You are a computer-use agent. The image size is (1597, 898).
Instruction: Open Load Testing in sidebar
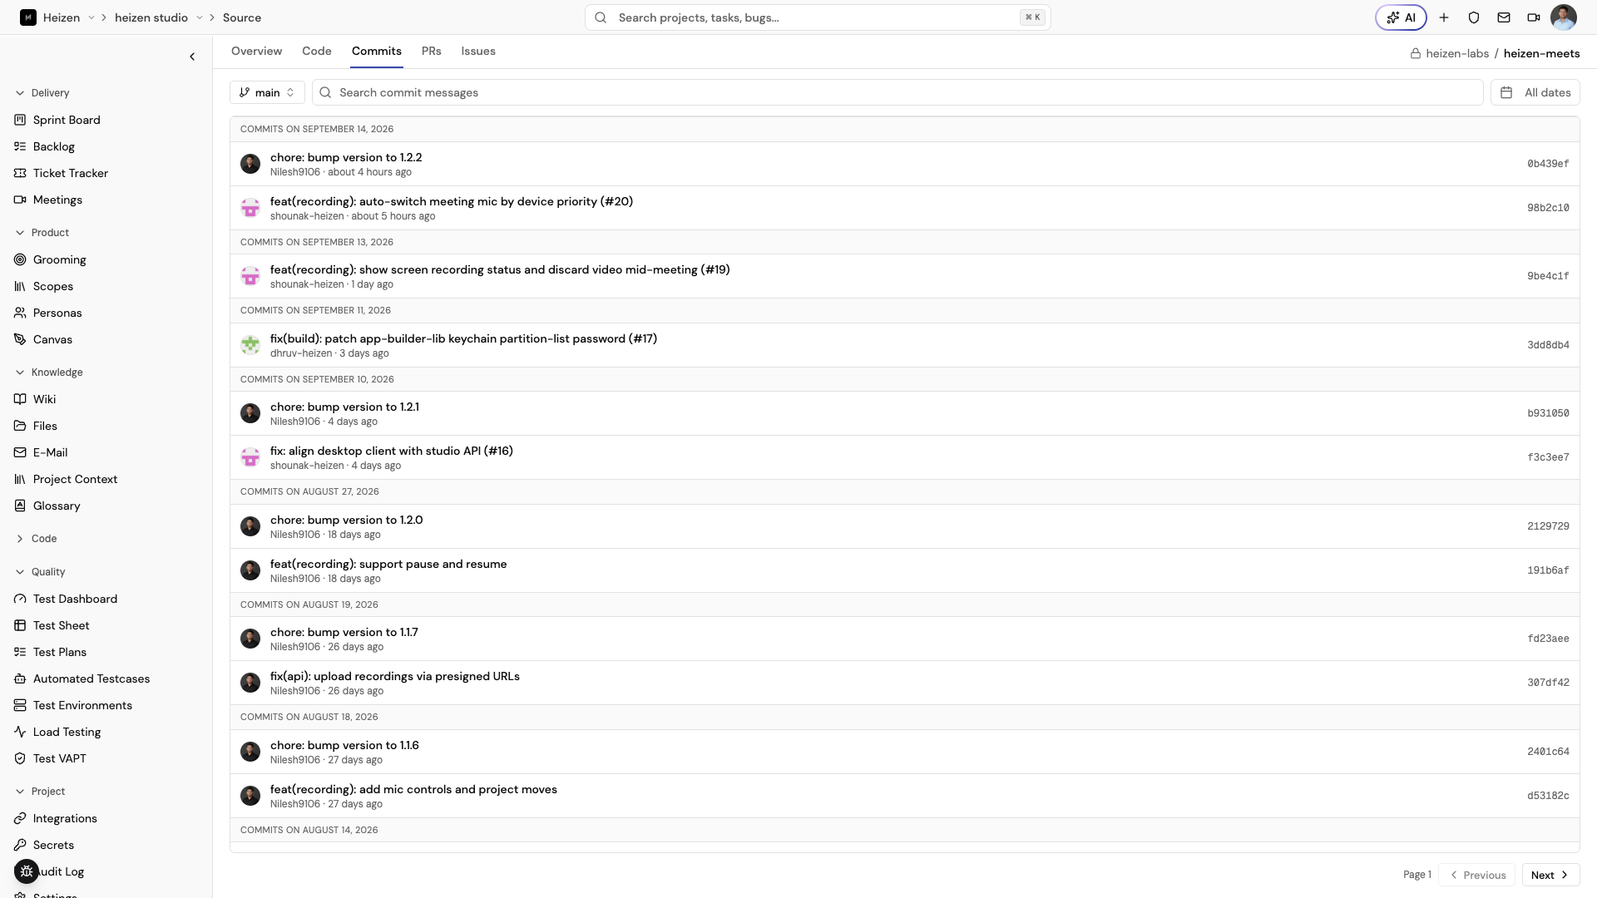(67, 732)
